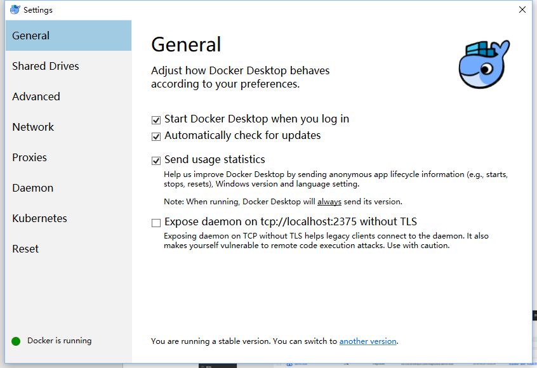Click the Docker is running status text
This screenshot has width=537, height=368.
coord(60,341)
